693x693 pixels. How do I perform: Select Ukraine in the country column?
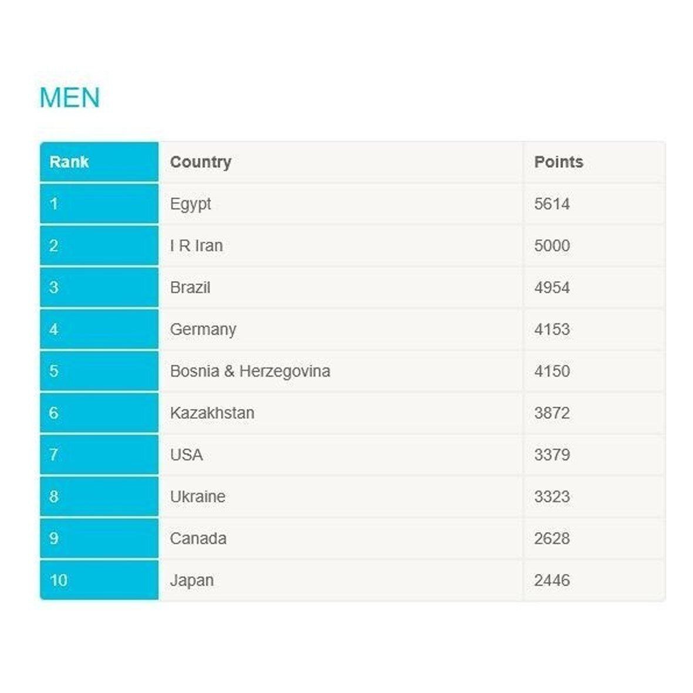(x=198, y=496)
